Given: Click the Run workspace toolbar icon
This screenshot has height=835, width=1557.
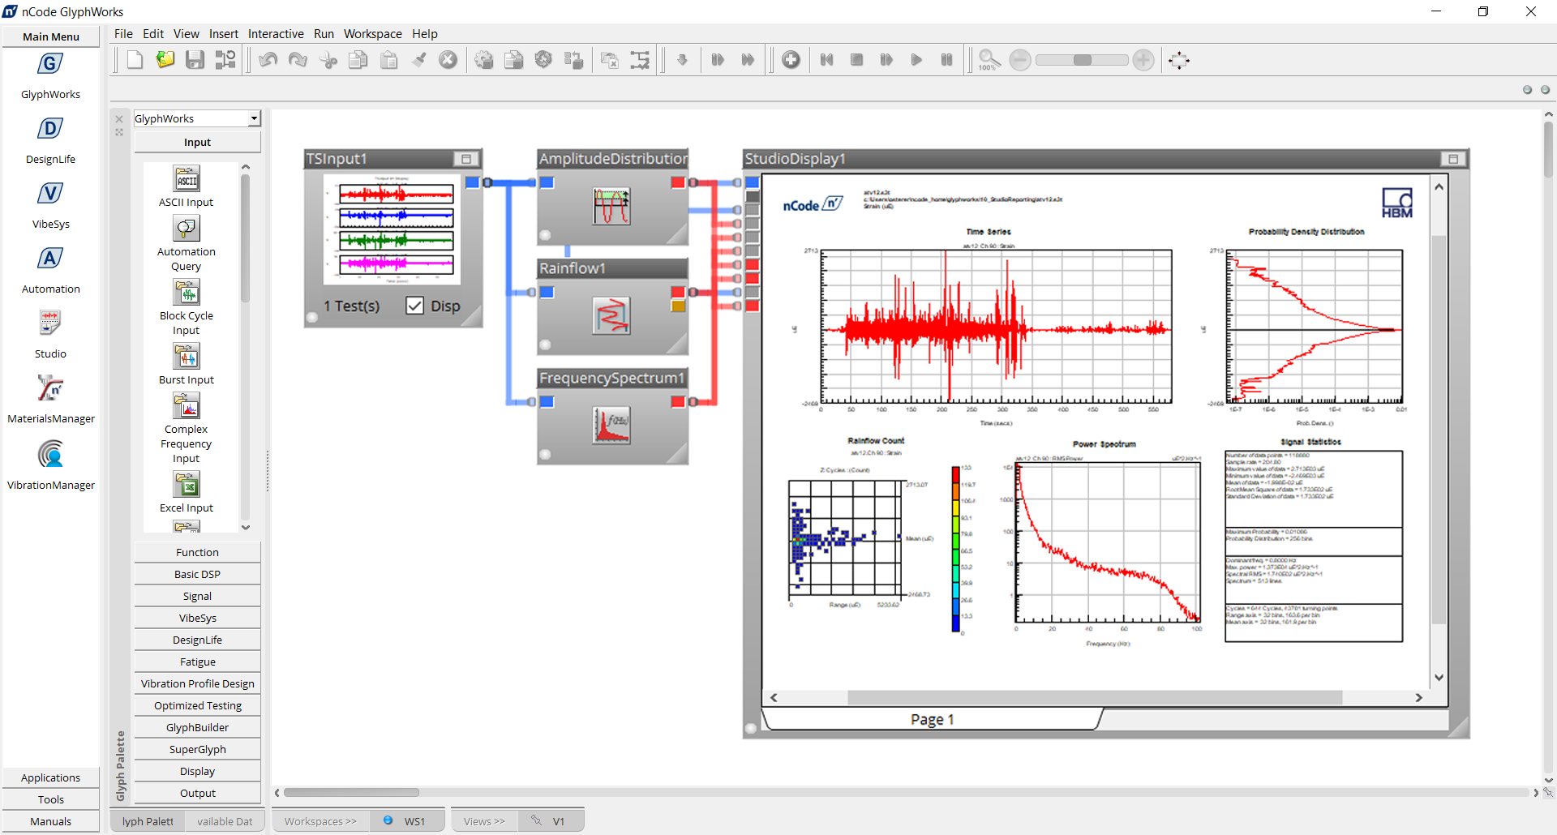Looking at the screenshot, I should [x=916, y=59].
